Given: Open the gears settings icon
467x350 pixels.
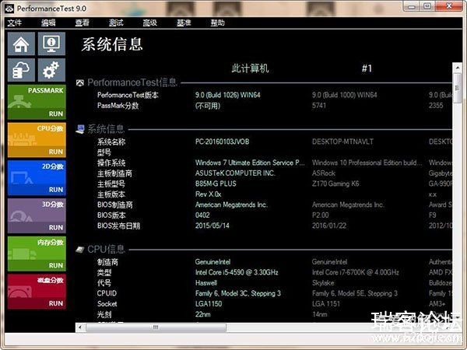Looking at the screenshot, I should 51,70.
